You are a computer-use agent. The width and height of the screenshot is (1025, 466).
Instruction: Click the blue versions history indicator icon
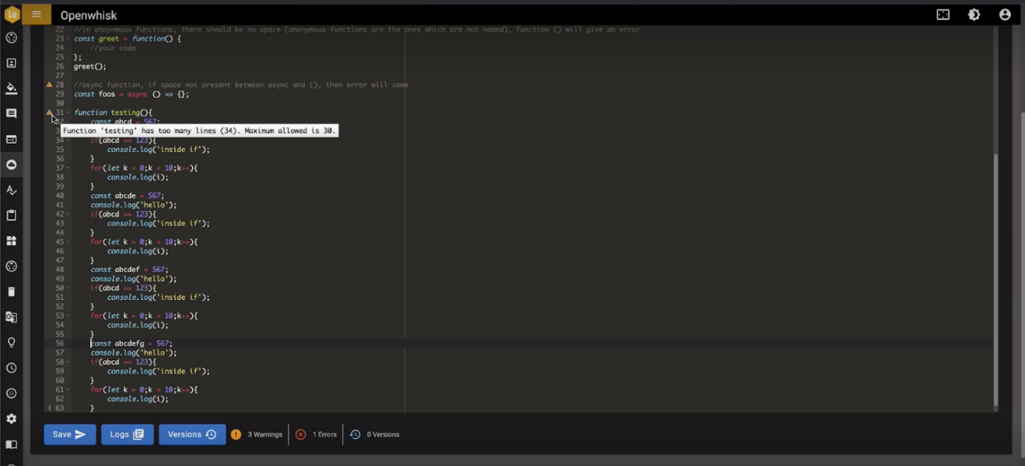pos(355,434)
